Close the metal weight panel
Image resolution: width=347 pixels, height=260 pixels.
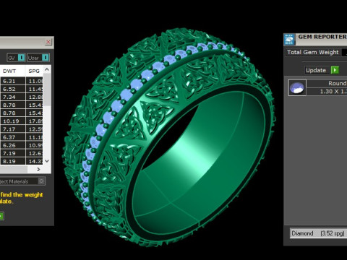click(x=48, y=42)
